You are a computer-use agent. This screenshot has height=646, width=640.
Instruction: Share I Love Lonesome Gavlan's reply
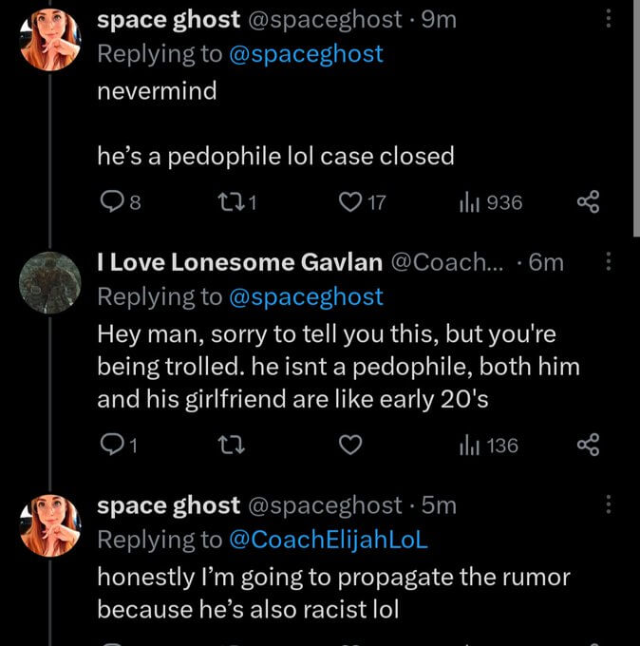[x=589, y=445]
